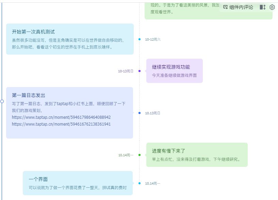
Task: Click the text 我们的游戏策划
Action: click(26, 110)
